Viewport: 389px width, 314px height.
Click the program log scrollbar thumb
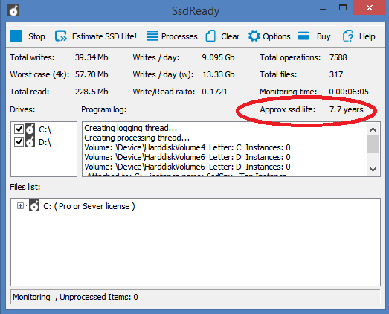click(x=373, y=144)
